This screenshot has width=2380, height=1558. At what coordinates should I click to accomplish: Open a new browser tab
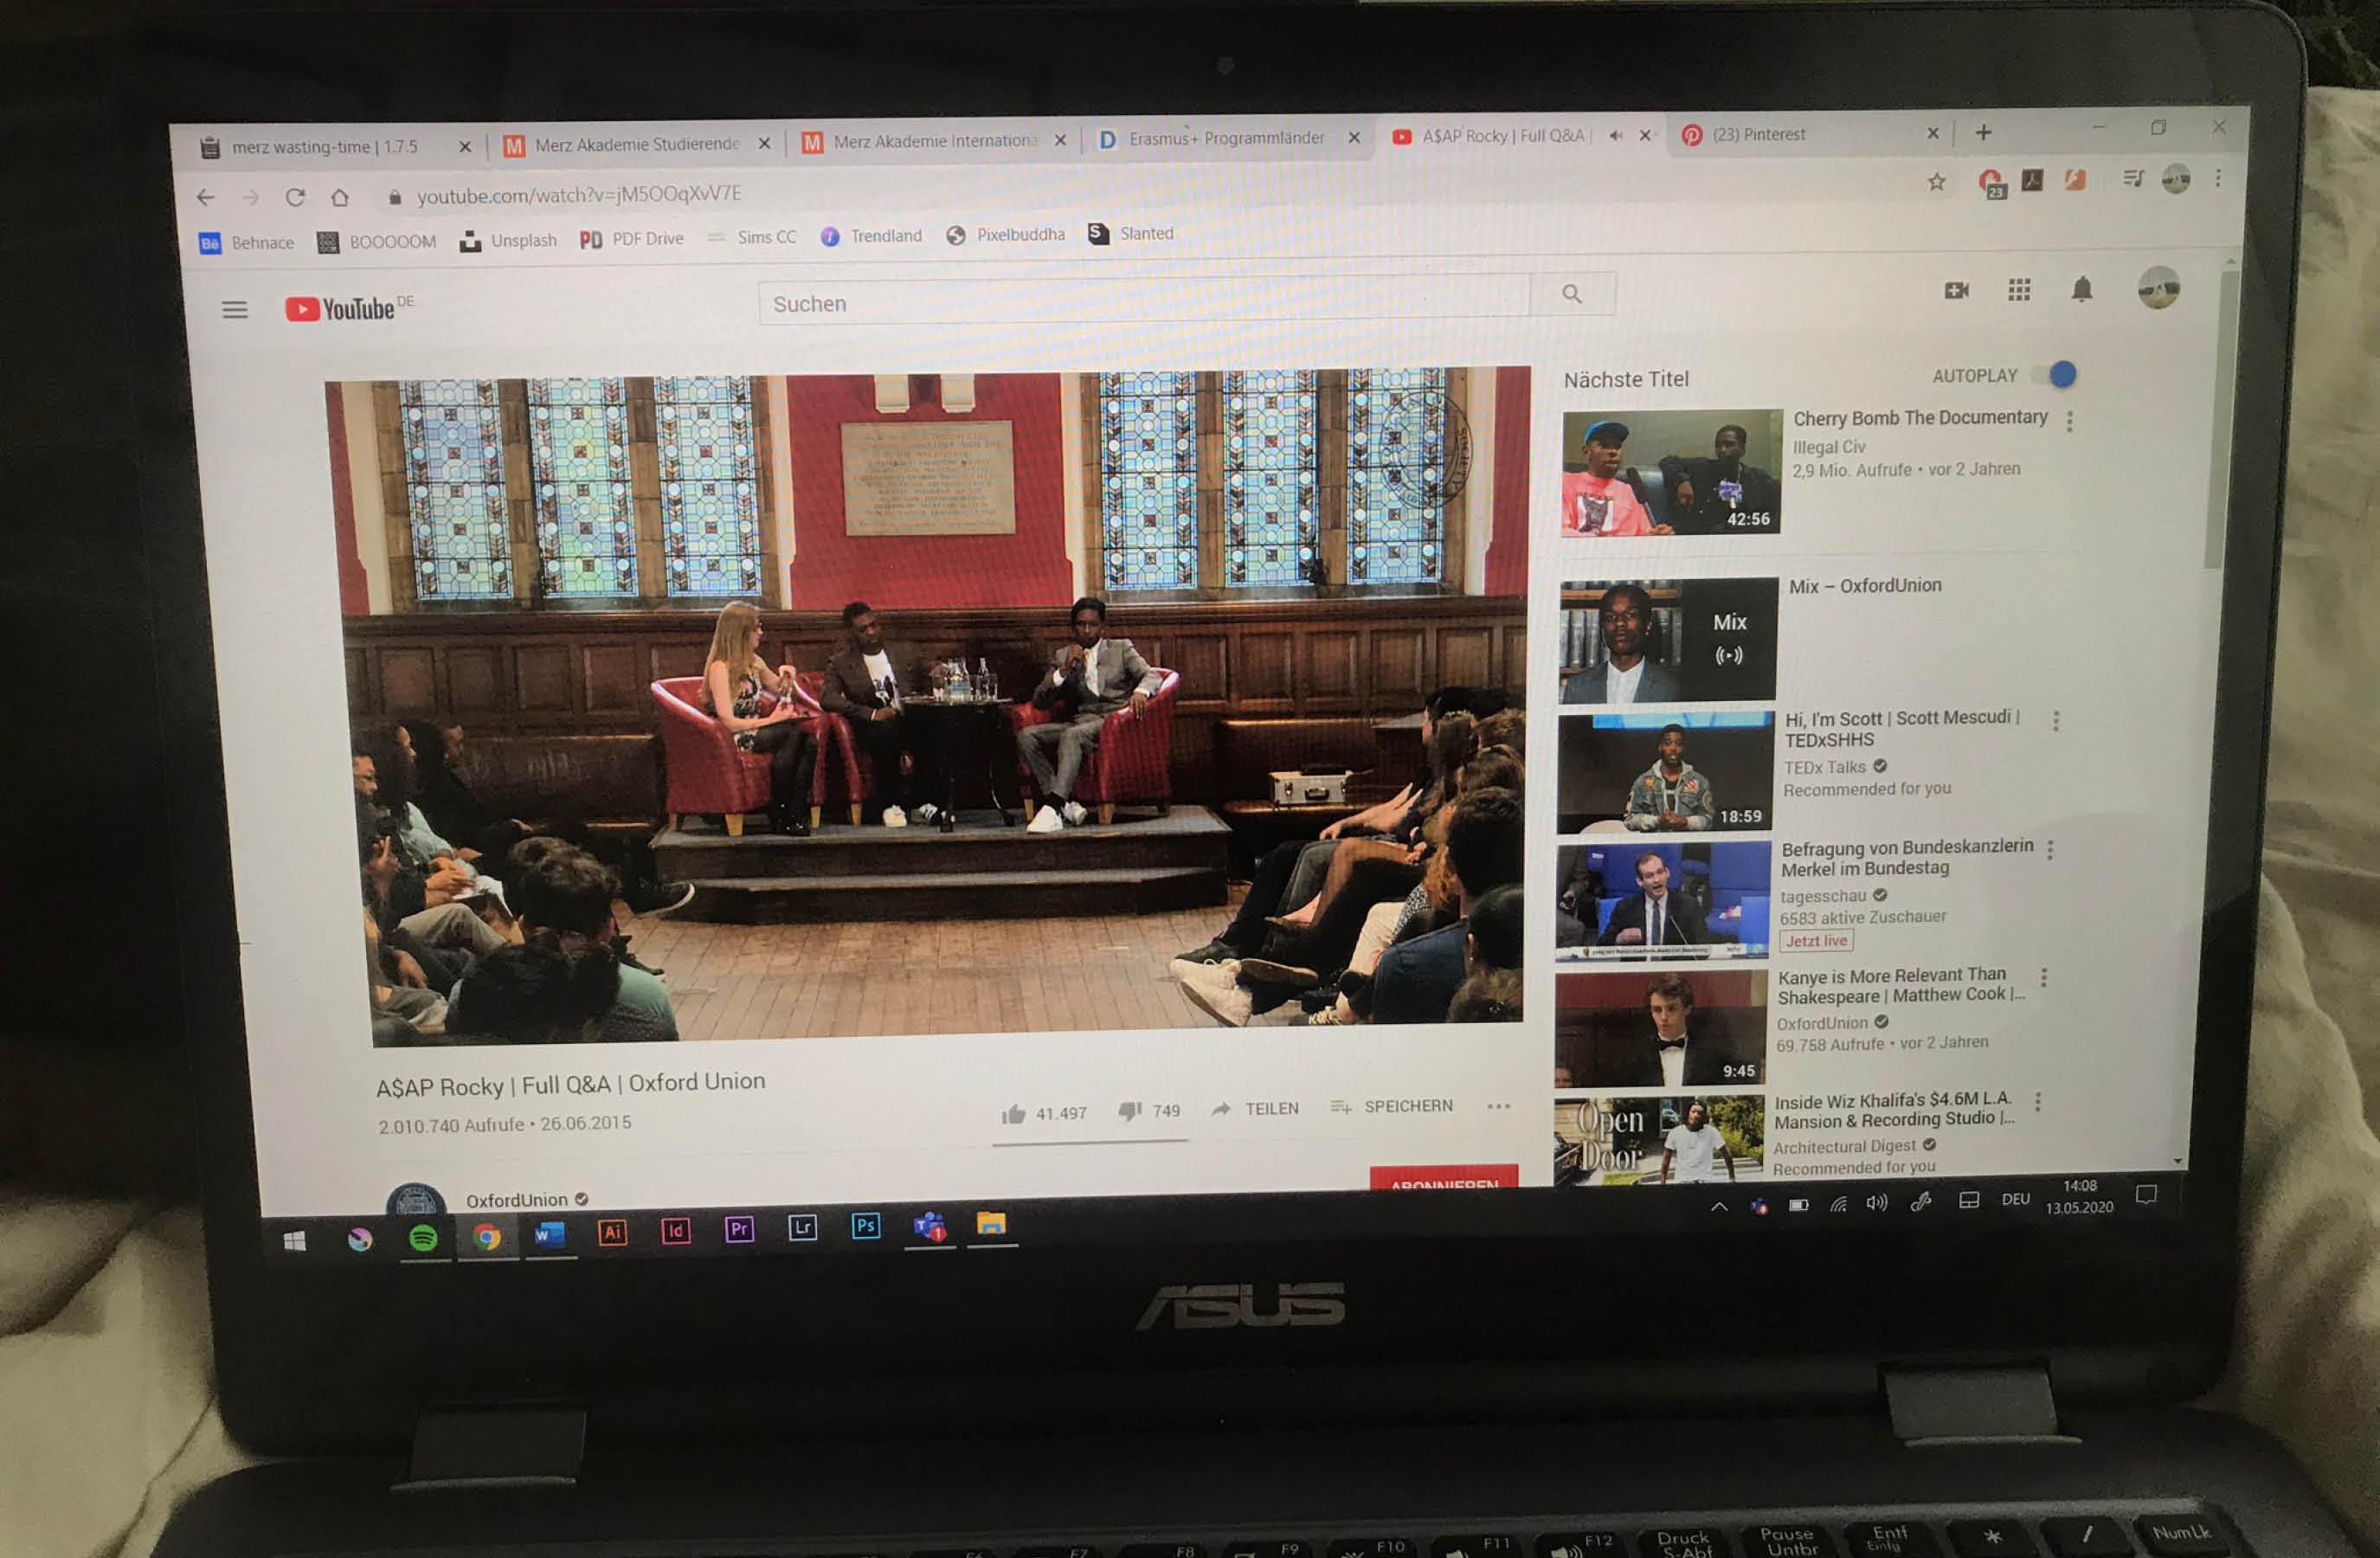pyautogui.click(x=1983, y=133)
